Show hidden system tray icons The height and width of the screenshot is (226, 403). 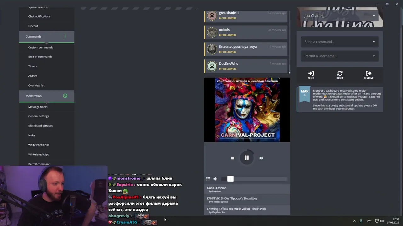point(354,221)
